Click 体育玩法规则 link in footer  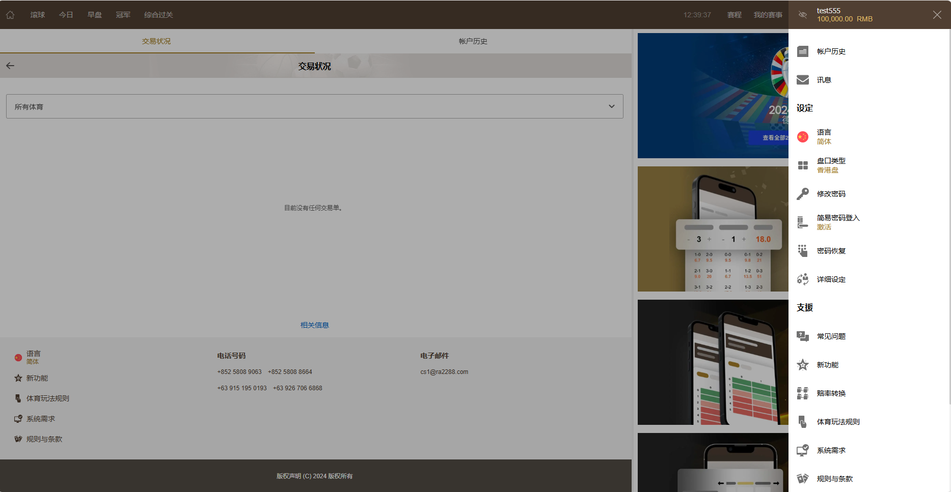click(x=47, y=398)
